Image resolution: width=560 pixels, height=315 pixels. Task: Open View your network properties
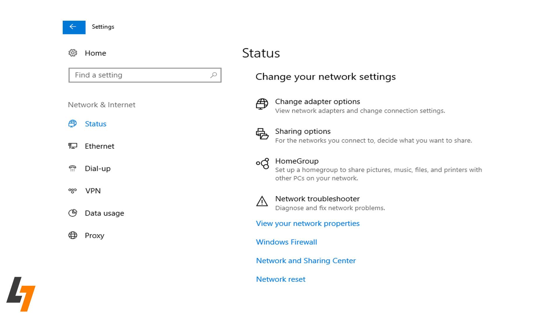tap(307, 223)
